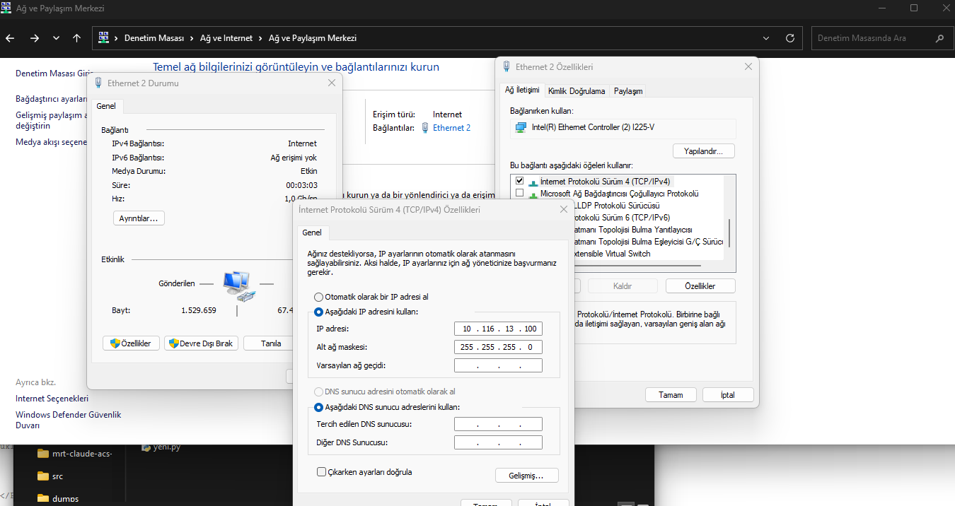Open the Ethernet 2 connection link
This screenshot has width=955, height=506.
click(x=451, y=128)
